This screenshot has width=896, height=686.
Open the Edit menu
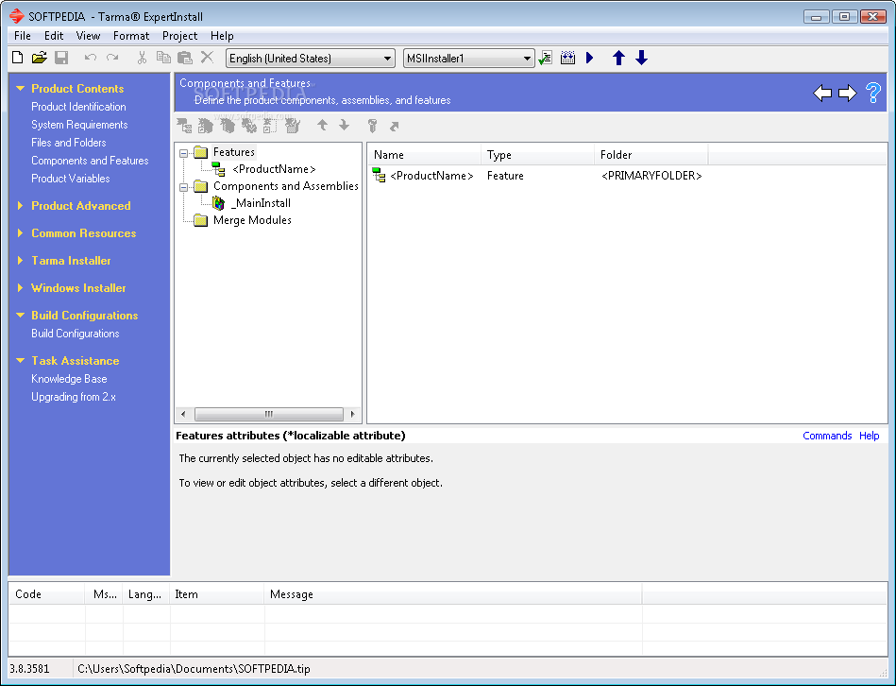[x=54, y=36]
